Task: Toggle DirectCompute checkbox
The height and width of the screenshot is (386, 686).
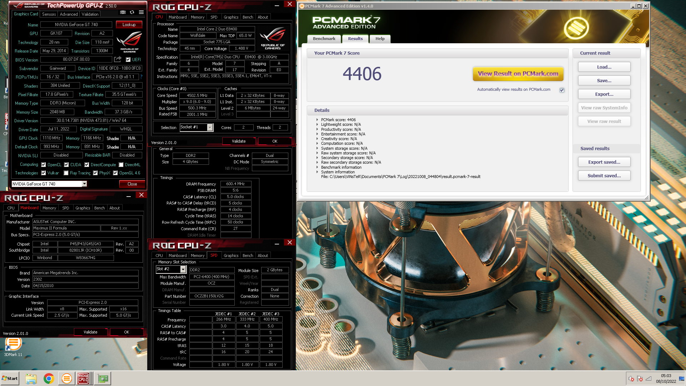Action: click(87, 165)
